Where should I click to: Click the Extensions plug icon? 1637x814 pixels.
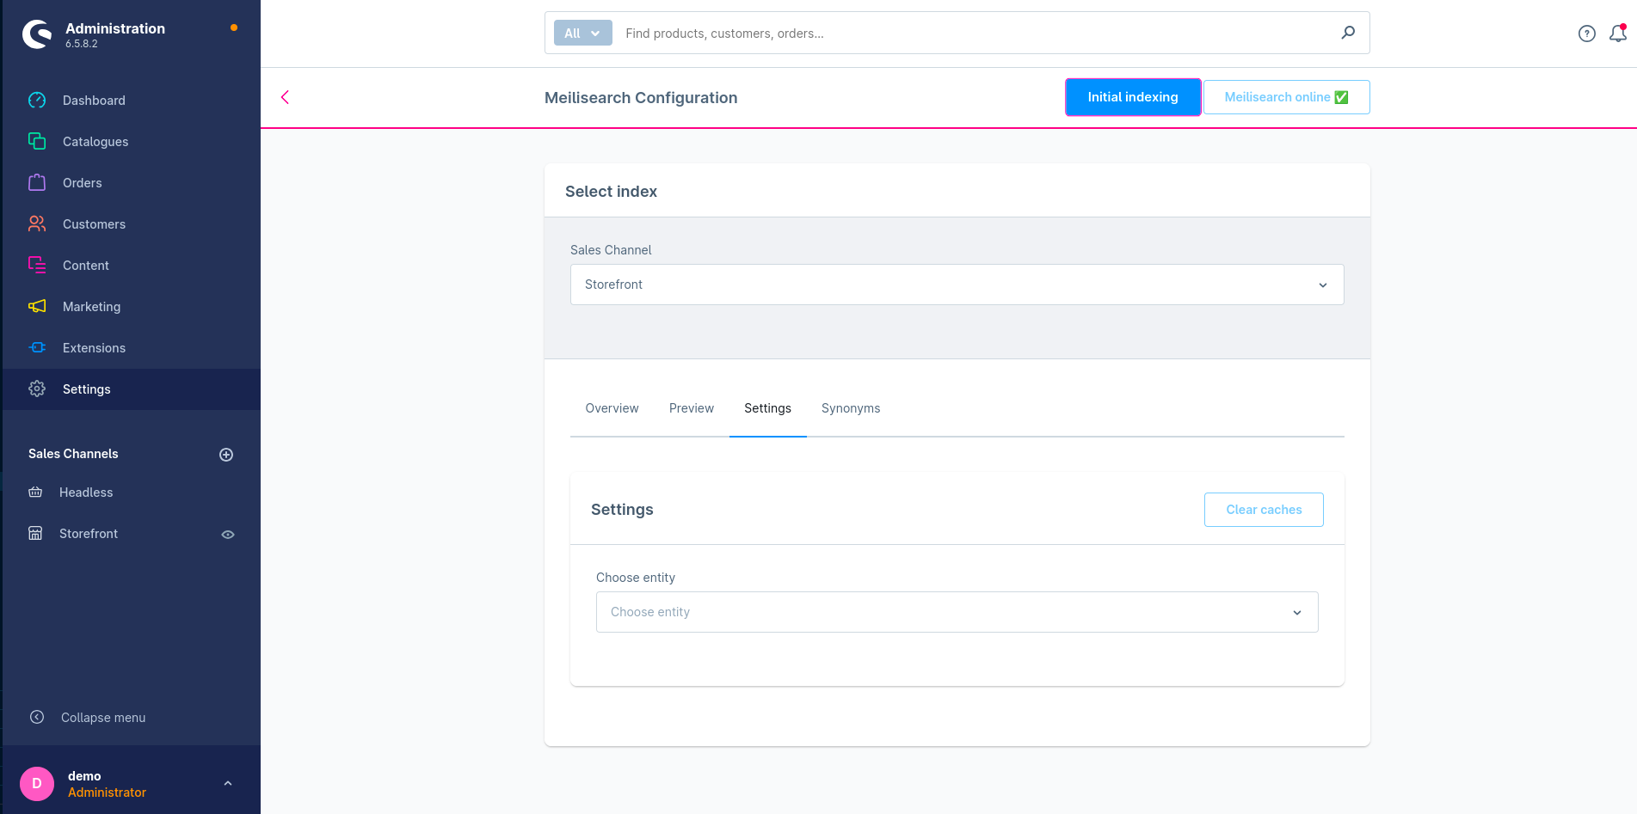[37, 347]
